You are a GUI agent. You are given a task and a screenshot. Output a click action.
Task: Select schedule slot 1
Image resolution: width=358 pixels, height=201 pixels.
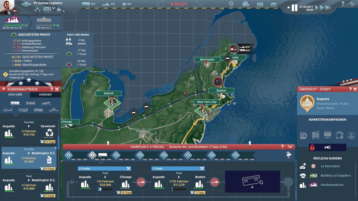(x=69, y=155)
